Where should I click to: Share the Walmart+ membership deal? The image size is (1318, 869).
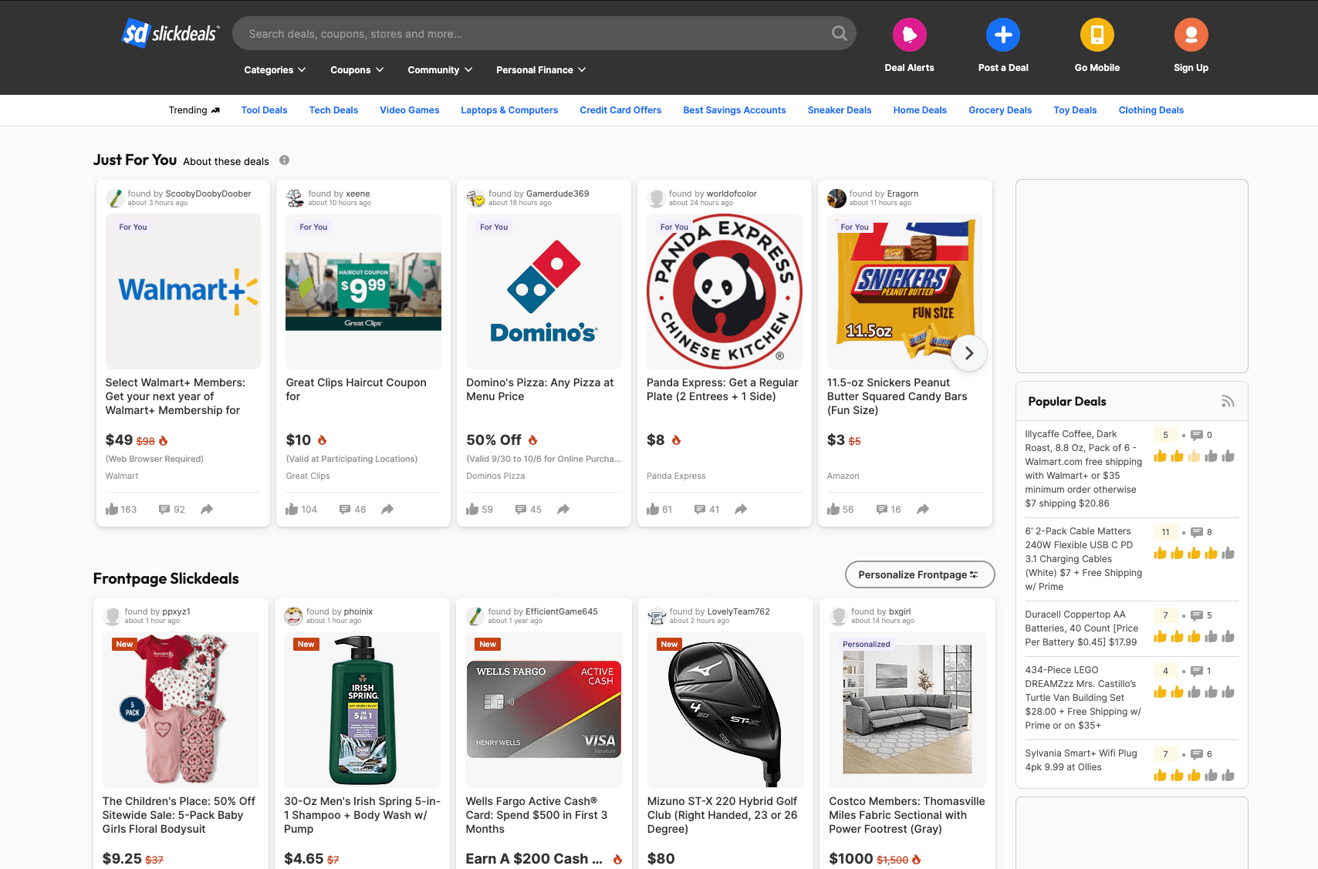coord(207,509)
